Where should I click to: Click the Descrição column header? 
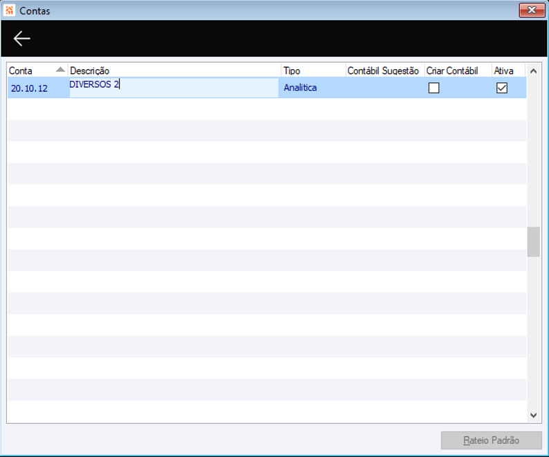click(x=174, y=71)
